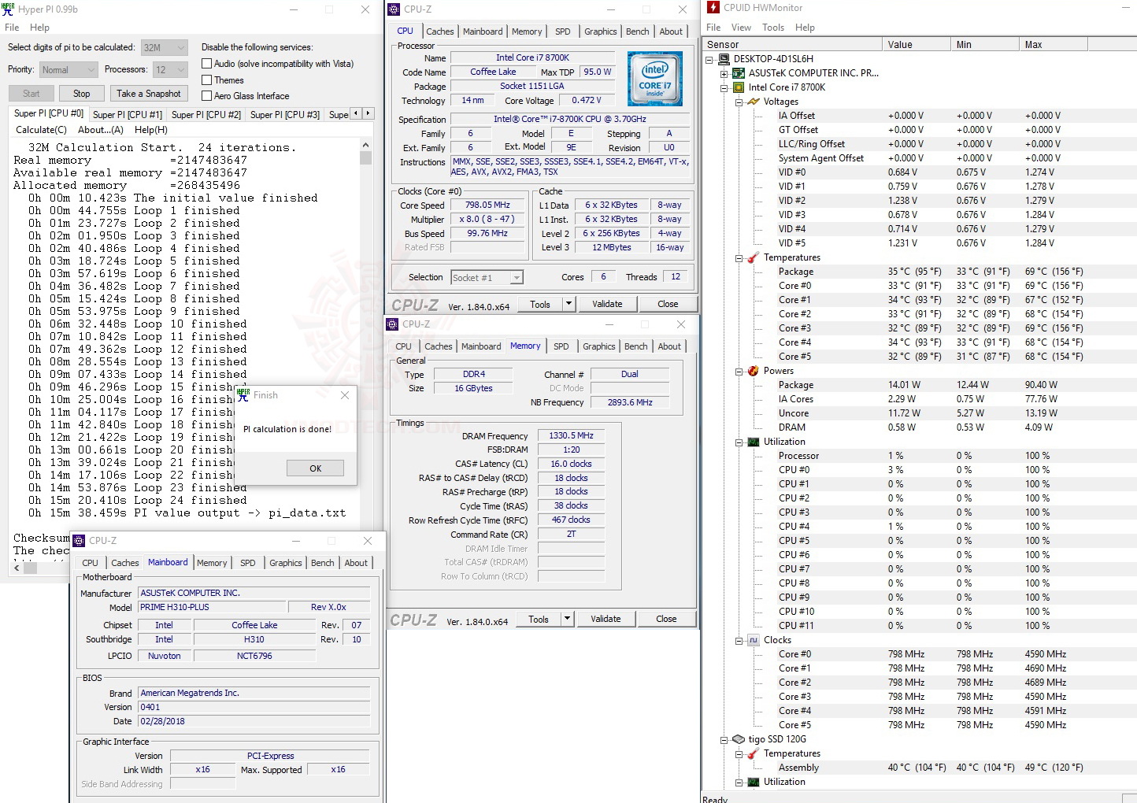Click the Value column header in HWMonitor
This screenshot has width=1137, height=803.
(x=916, y=45)
